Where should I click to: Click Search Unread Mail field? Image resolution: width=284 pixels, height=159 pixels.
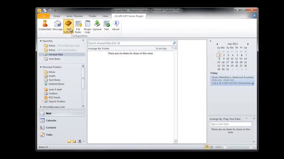pyautogui.click(x=130, y=43)
